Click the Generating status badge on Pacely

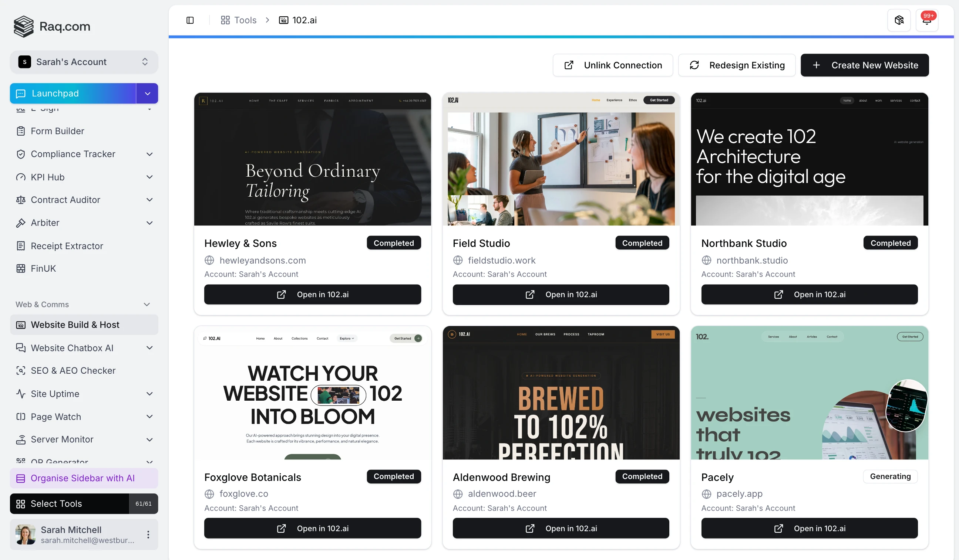[x=890, y=477]
